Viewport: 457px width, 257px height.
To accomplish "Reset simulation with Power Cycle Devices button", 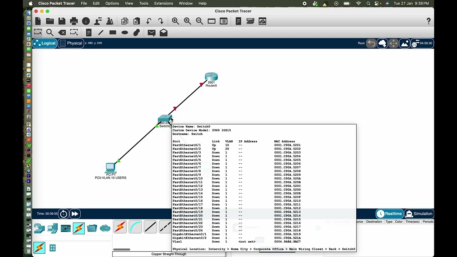I will (x=64, y=214).
